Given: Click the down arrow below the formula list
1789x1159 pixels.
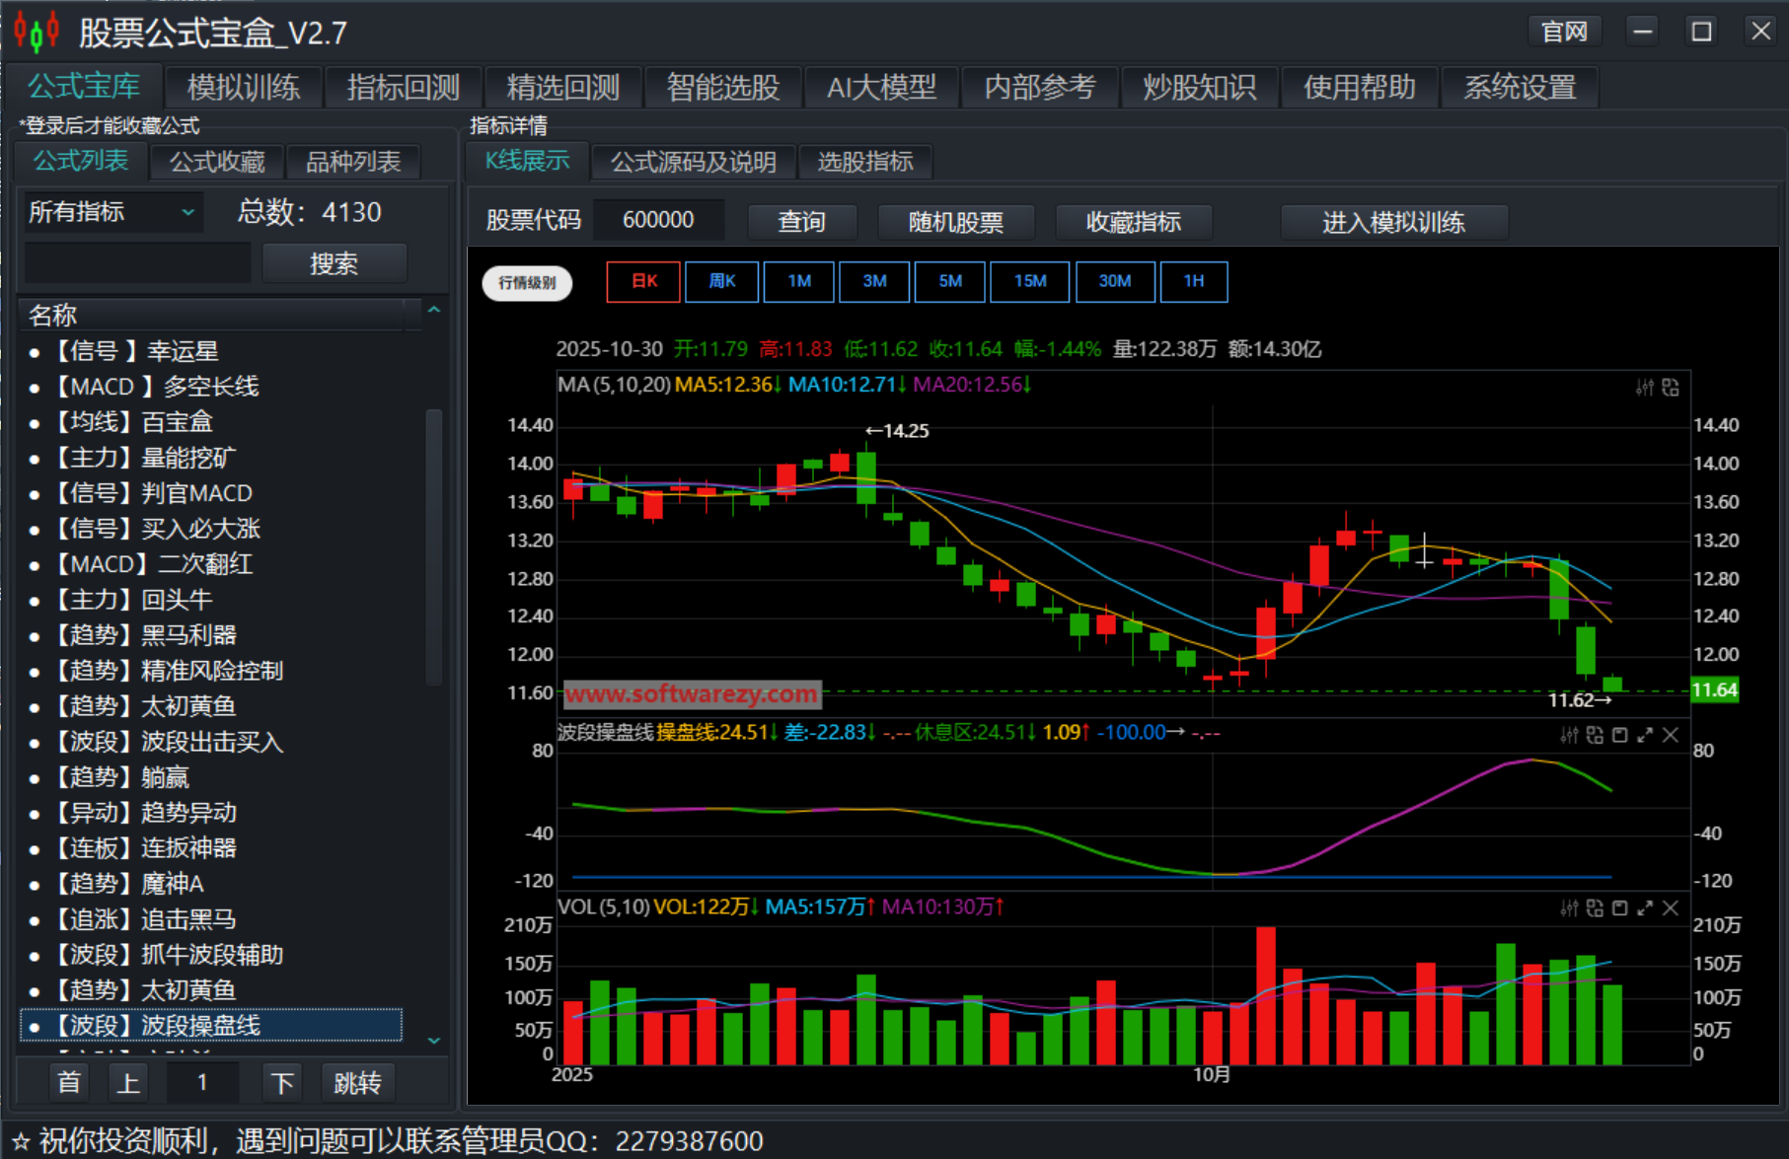Looking at the screenshot, I should tap(432, 1040).
